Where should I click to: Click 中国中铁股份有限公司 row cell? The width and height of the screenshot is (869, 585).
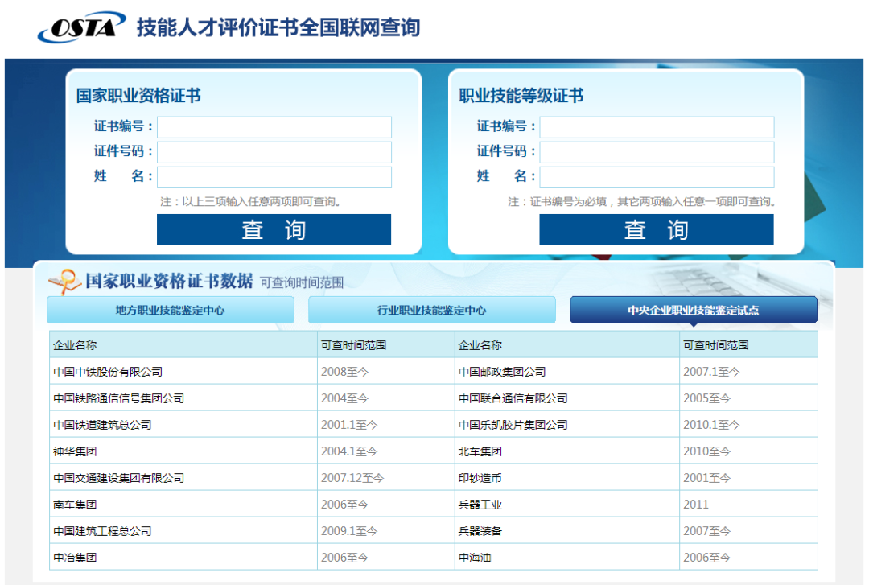coord(183,372)
